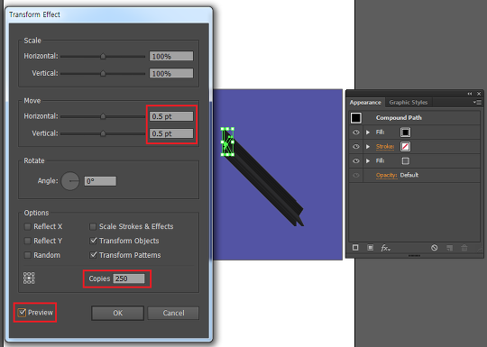Collapse the Appearance panel with double arrows
This screenshot has height=347, width=487.
pyautogui.click(x=470, y=94)
